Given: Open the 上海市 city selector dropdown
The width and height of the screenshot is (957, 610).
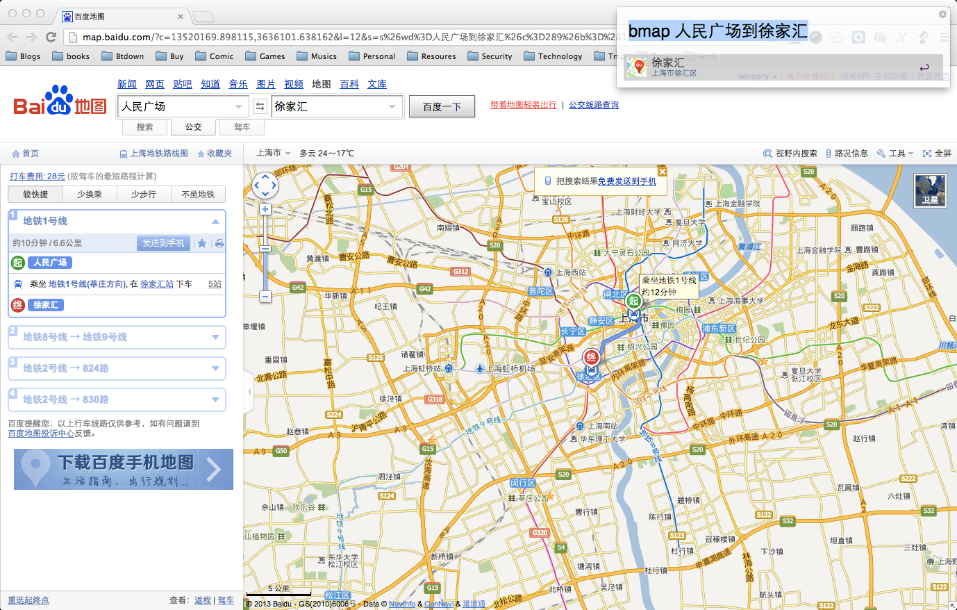Looking at the screenshot, I should 274,153.
